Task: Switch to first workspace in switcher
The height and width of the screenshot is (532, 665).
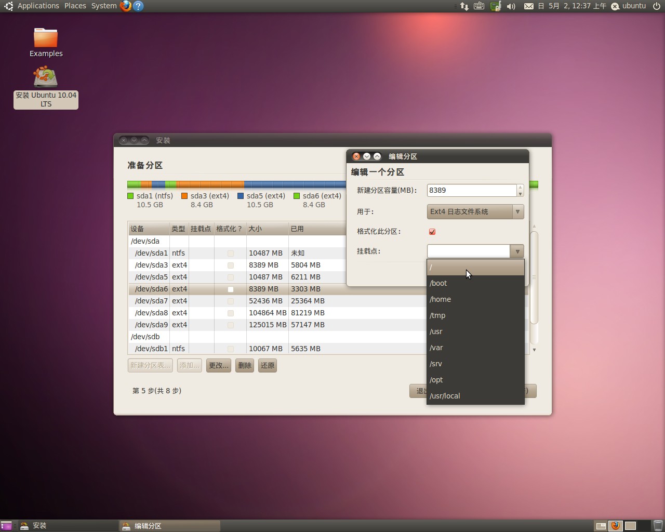Action: [601, 526]
